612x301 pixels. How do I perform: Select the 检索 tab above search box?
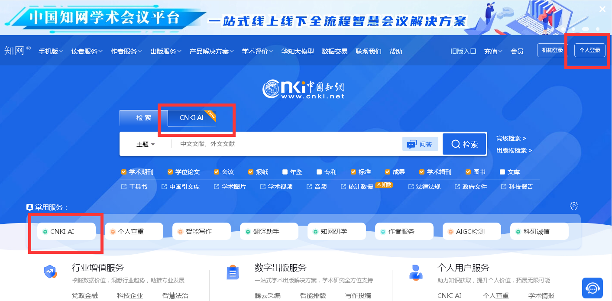pyautogui.click(x=143, y=118)
